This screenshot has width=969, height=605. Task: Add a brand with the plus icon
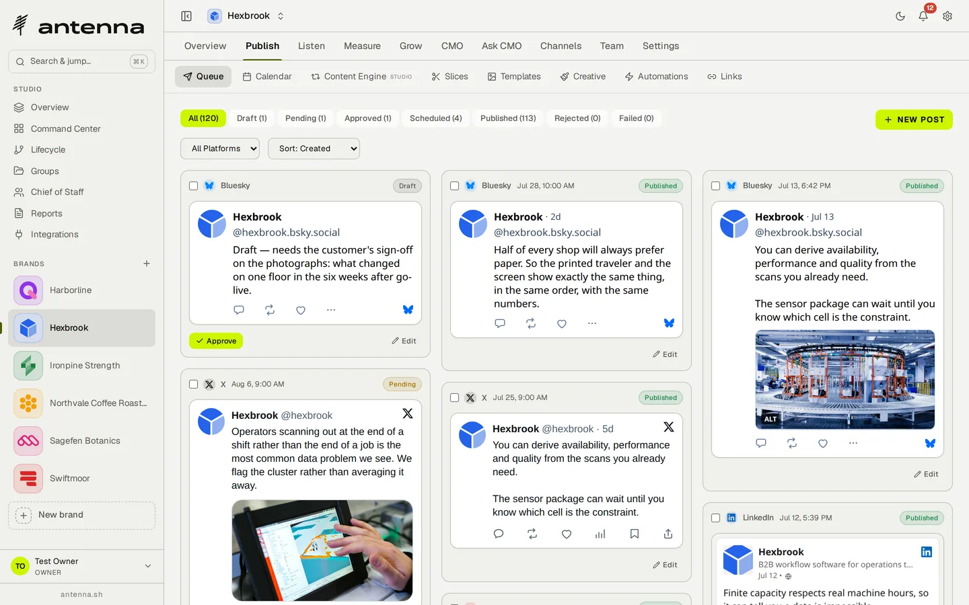tap(147, 264)
